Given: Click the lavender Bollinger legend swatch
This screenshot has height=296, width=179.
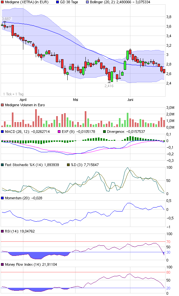Looking at the screenshot, I should click(x=87, y=2).
